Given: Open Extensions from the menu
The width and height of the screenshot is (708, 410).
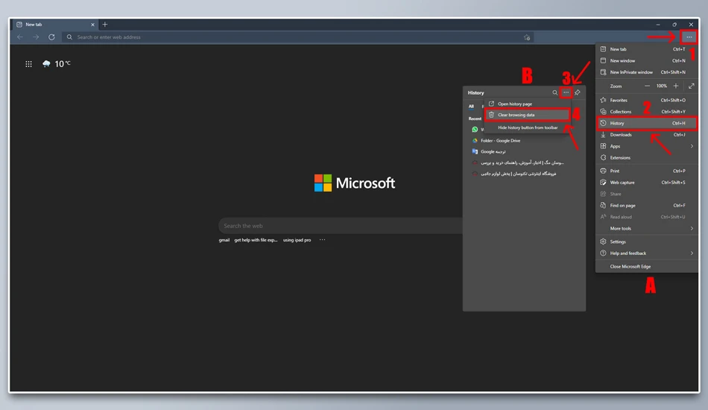Looking at the screenshot, I should (647, 157).
